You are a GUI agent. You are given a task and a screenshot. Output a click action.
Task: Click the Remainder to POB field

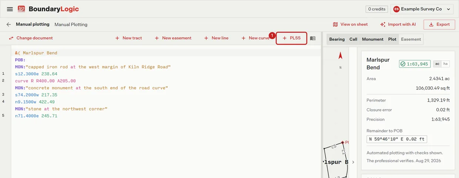(x=397, y=139)
